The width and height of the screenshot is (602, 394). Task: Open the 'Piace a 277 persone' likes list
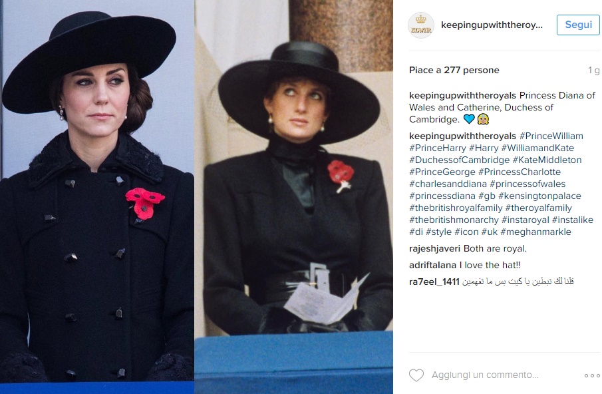click(x=454, y=71)
